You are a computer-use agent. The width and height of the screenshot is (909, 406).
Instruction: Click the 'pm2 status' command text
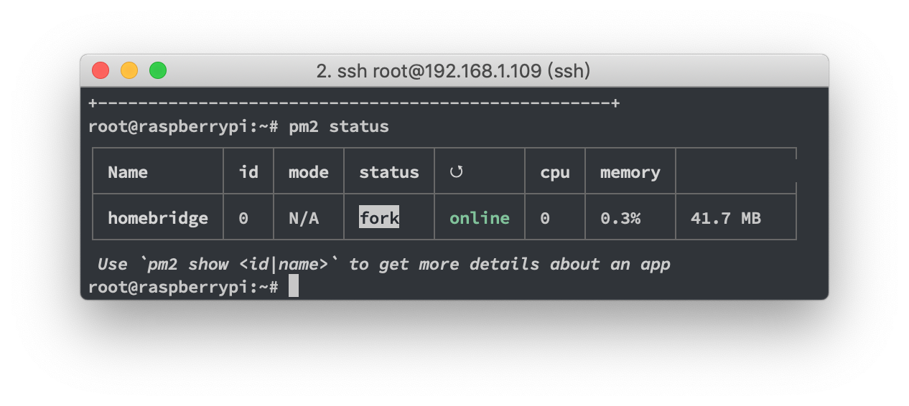(339, 127)
